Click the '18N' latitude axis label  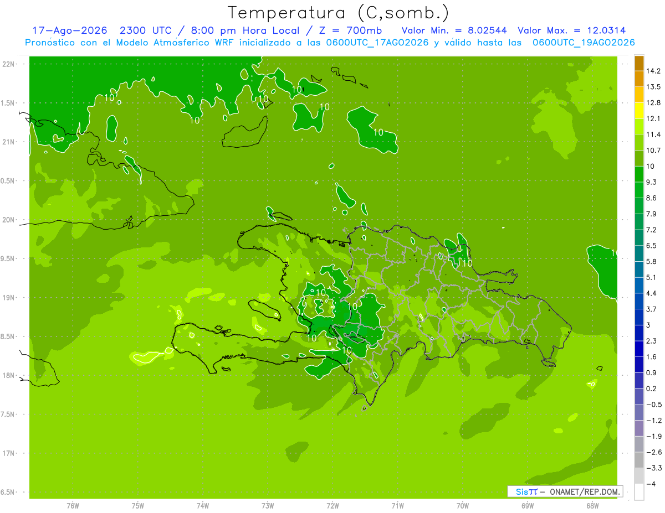[8, 376]
